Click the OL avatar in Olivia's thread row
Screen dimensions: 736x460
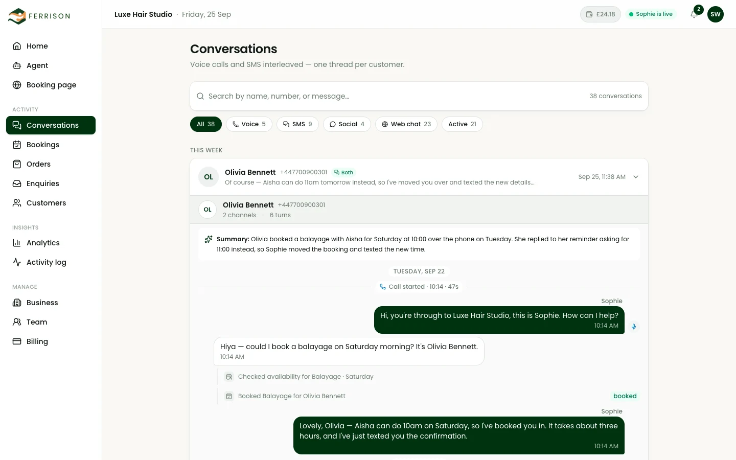(x=209, y=177)
